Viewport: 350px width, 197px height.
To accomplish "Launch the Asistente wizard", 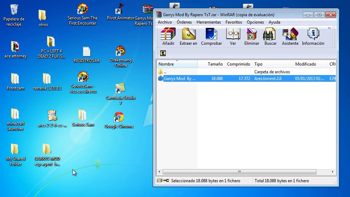I will 290,36.
